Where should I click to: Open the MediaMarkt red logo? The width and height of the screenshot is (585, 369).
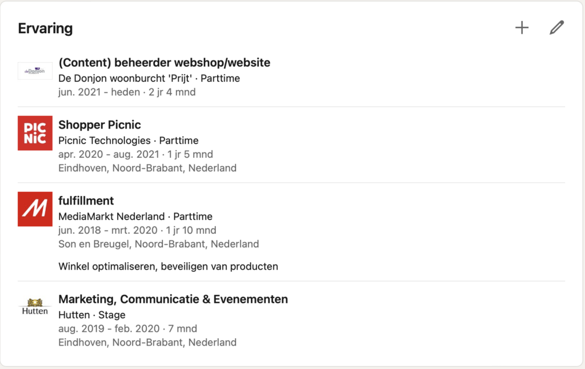(35, 209)
